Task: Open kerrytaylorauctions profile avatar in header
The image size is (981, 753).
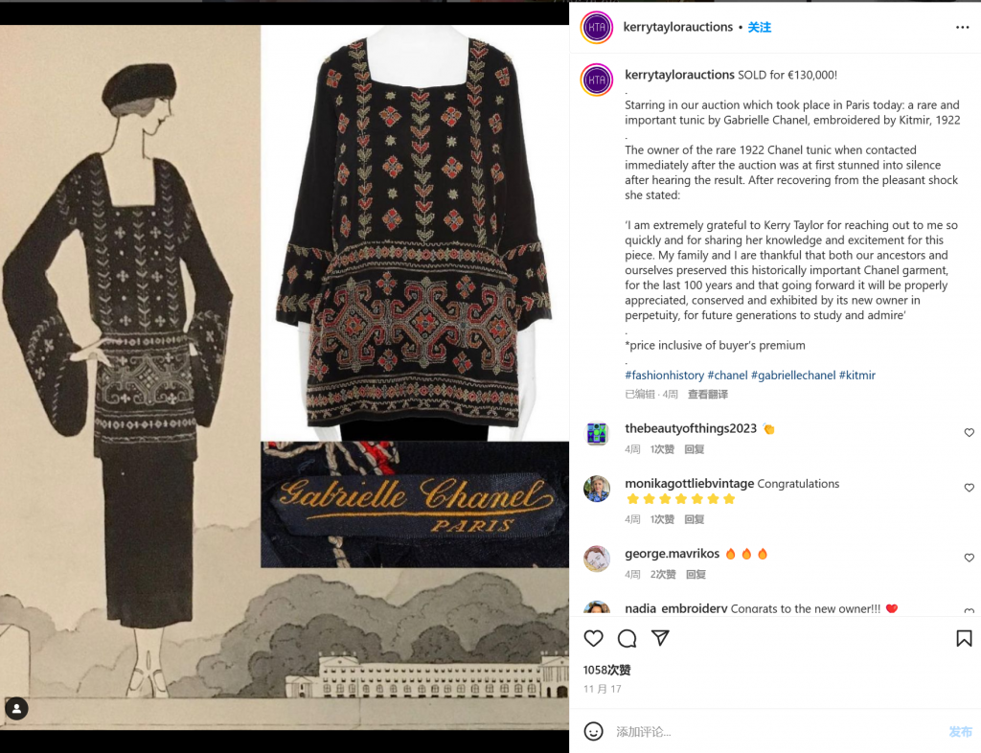Action: pos(597,28)
